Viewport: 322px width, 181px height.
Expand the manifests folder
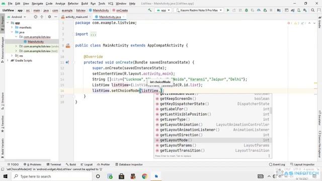12,27
